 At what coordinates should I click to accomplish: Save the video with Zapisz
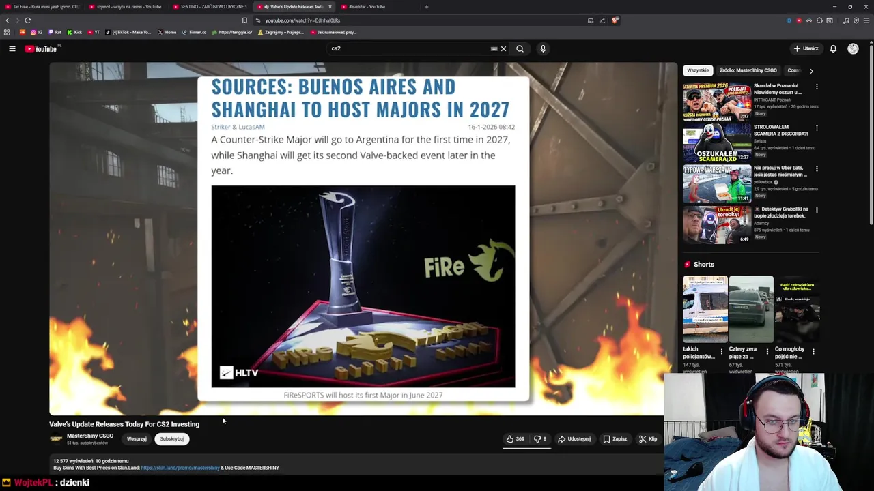click(615, 439)
